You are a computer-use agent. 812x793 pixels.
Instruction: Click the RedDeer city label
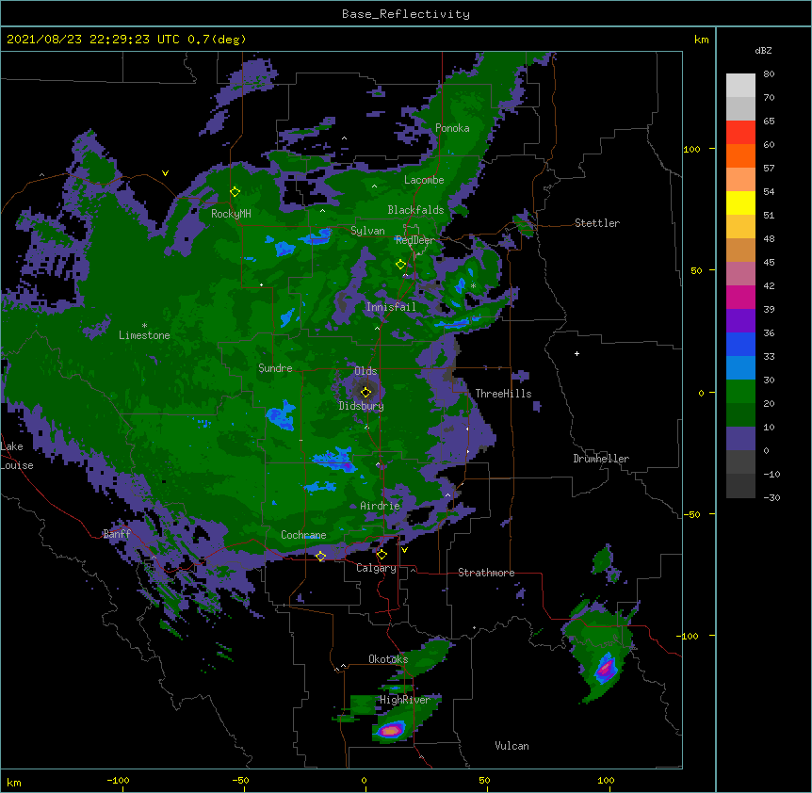[x=415, y=240]
